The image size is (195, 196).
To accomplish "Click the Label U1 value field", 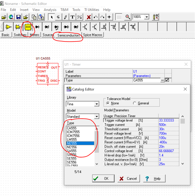I will click(x=148, y=71).
